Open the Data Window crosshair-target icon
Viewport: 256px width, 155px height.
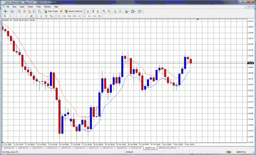point(25,11)
